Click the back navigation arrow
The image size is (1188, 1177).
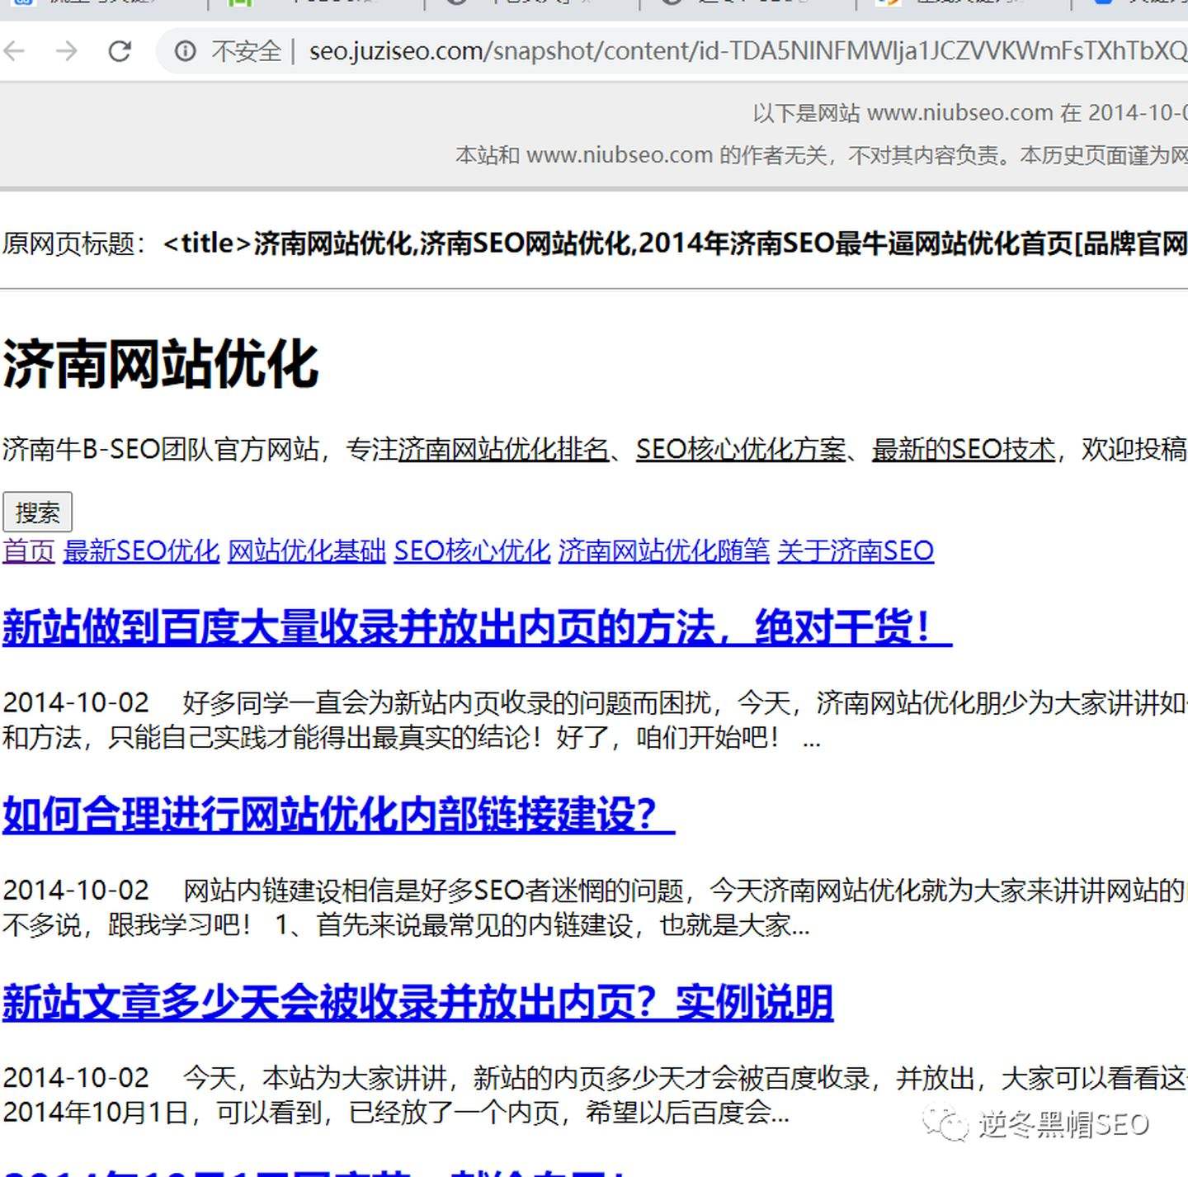point(14,51)
